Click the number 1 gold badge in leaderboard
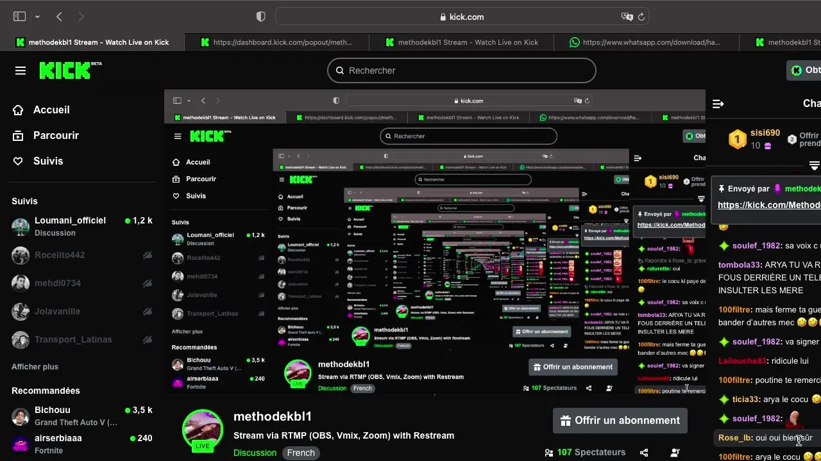821x461 pixels. coord(738,139)
